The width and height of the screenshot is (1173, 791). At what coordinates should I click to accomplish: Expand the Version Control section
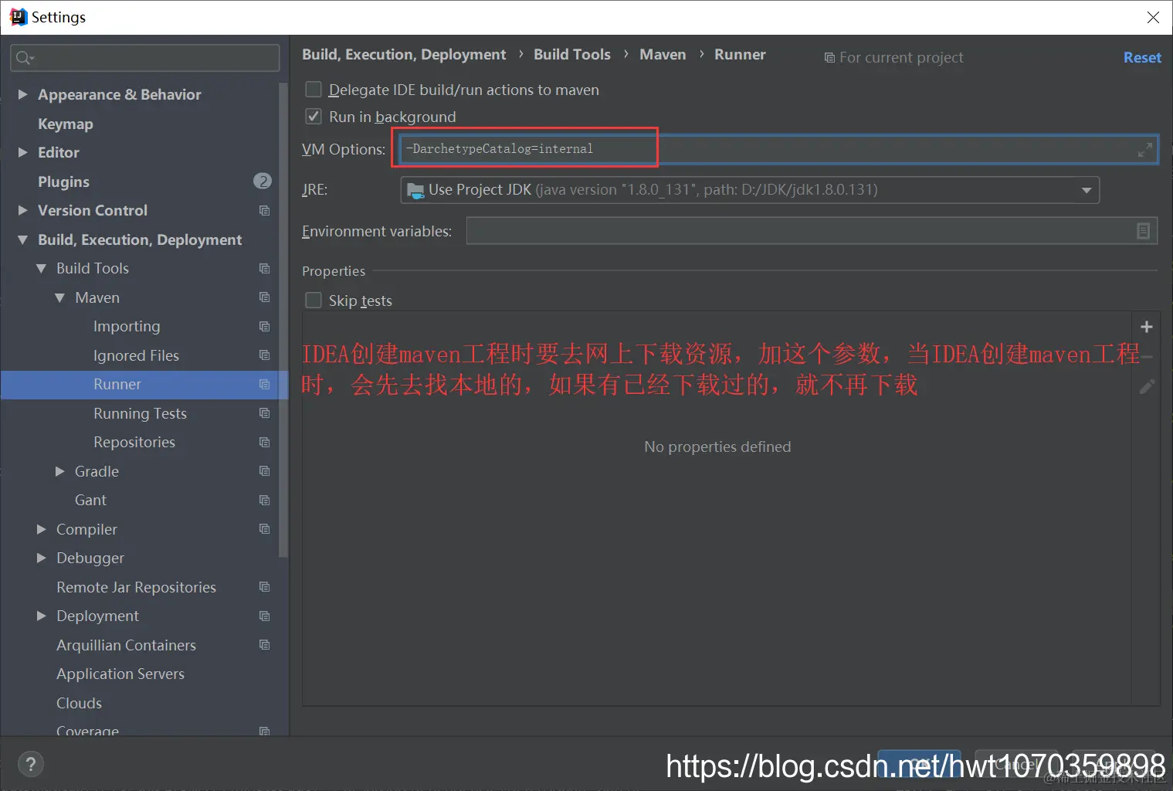(x=23, y=210)
